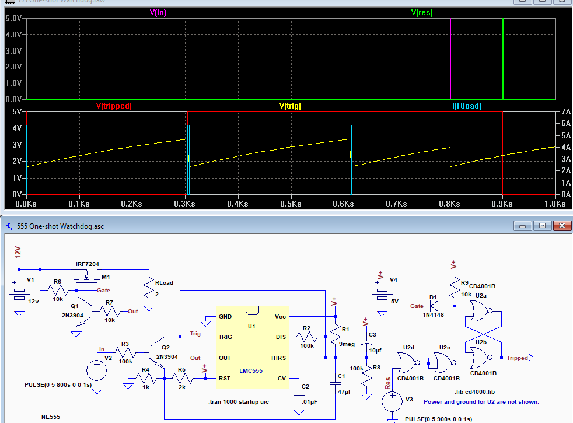The image size is (573, 423).
Task: Select the V3 pulse voltage source
Action: [392, 401]
